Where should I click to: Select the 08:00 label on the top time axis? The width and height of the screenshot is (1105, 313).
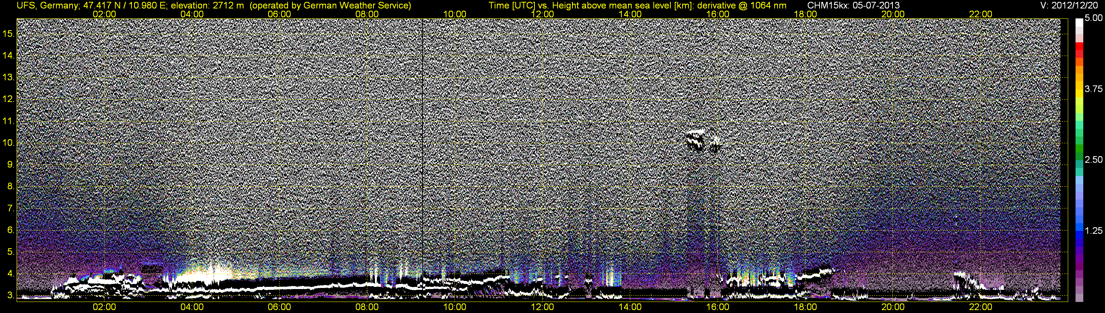[367, 14]
